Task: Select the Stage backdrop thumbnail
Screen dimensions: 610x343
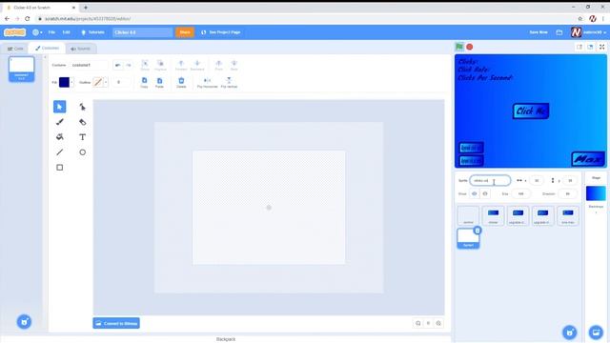Action: click(596, 193)
